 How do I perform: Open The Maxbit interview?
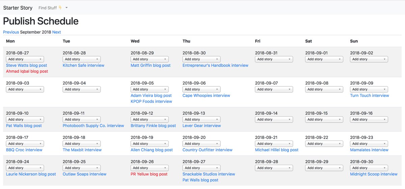[82, 150]
